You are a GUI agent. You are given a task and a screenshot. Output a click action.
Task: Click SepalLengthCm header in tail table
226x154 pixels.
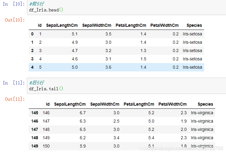tap(70, 104)
